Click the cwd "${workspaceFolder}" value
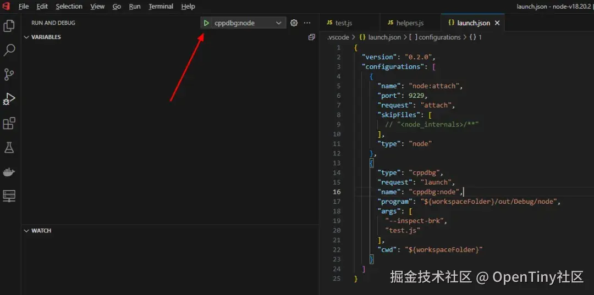The width and height of the screenshot is (594, 295). click(444, 249)
